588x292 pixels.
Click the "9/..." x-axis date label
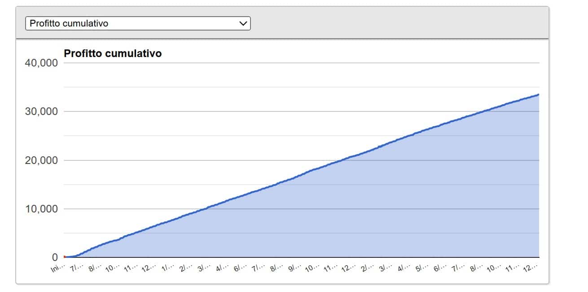[294, 268]
